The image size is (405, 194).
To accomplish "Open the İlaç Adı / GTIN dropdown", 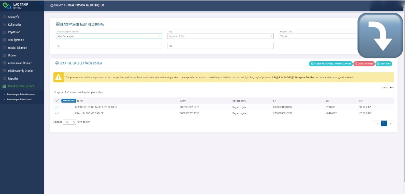I will (x=220, y=36).
